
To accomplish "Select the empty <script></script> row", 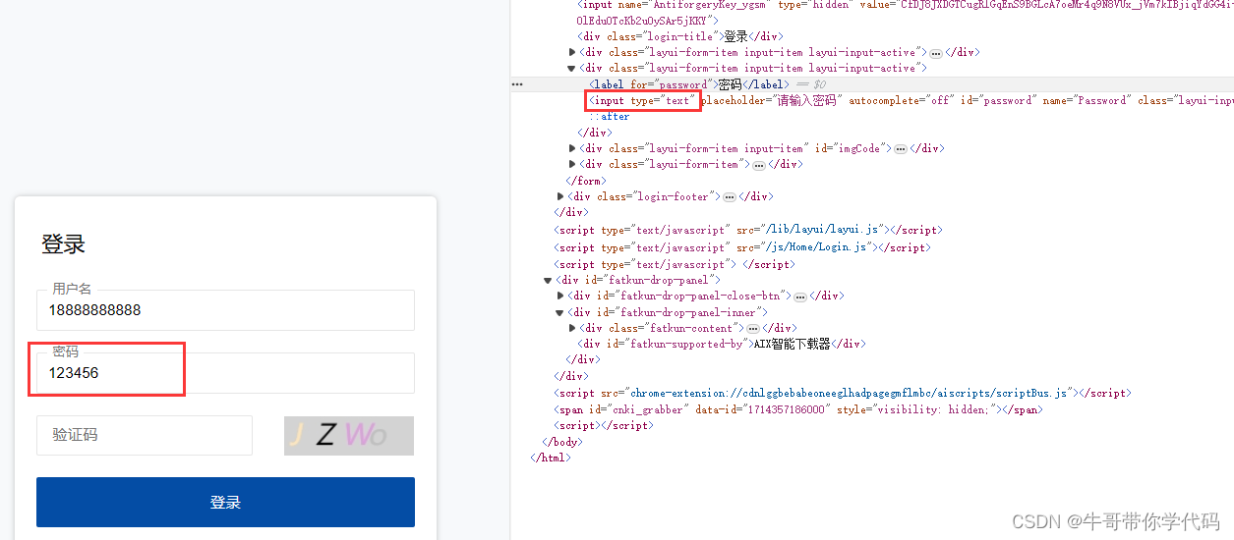I will (871, 425).
